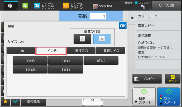Switch to the インチ tab
Viewport: 182px width, 107px height.
[x=51, y=51]
